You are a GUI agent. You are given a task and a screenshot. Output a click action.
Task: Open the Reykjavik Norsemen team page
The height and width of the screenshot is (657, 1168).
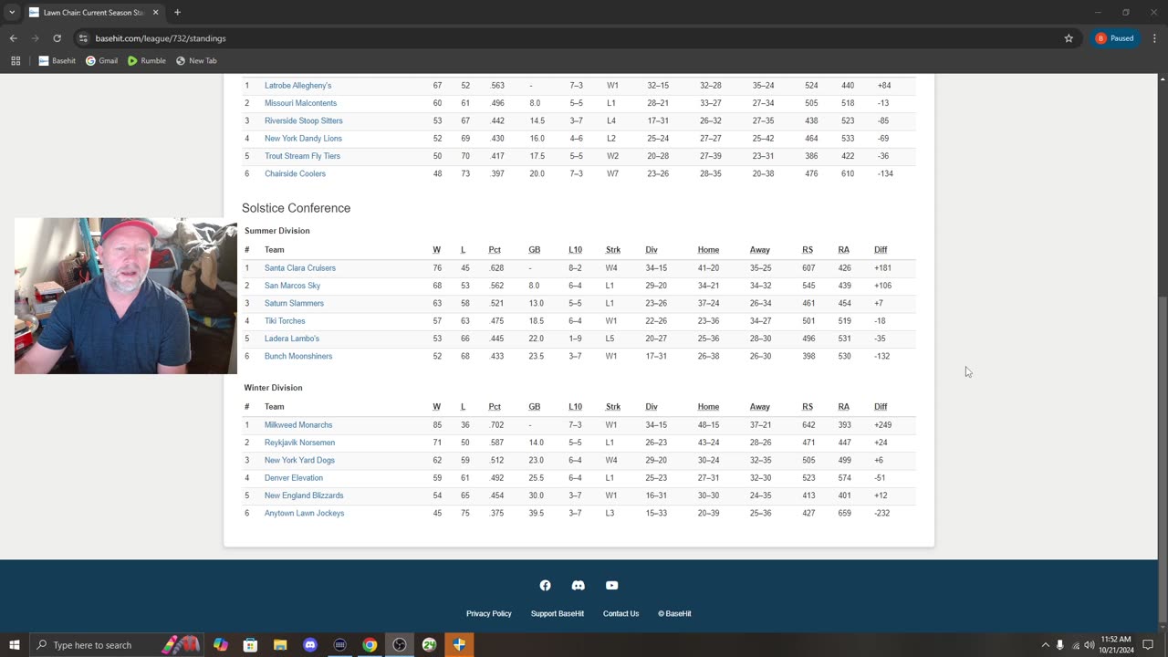299,443
